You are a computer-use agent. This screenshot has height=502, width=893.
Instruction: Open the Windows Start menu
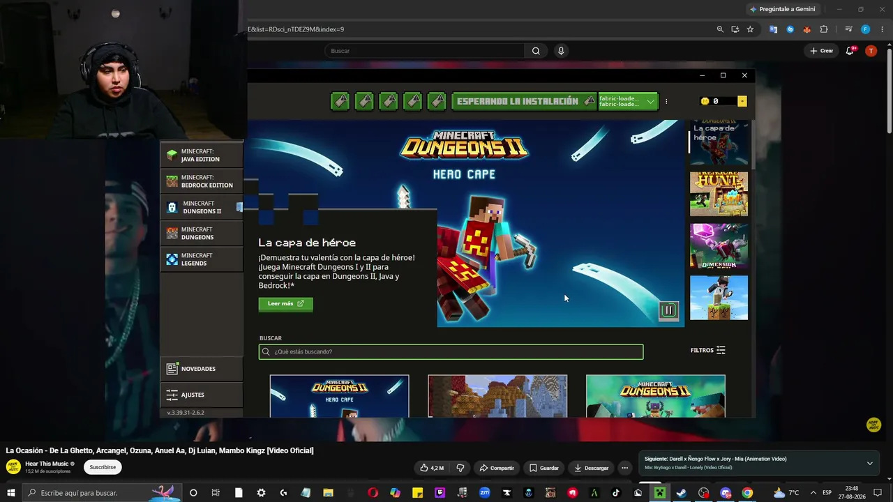tap(11, 493)
